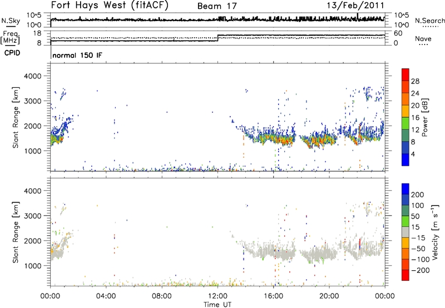Click the '12:00' time axis label

217,296
